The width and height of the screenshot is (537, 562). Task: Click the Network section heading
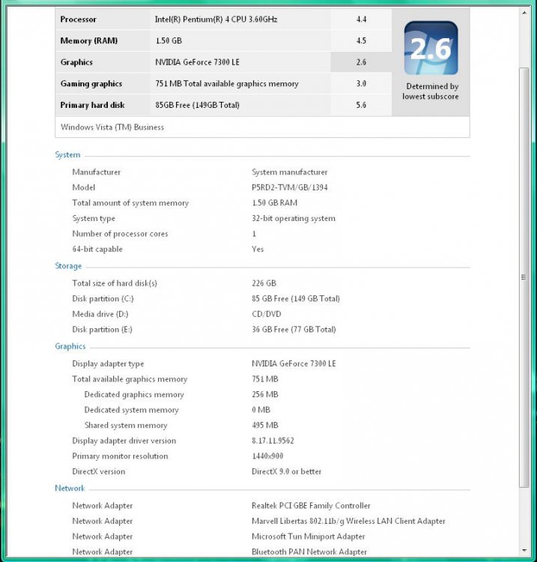(70, 488)
